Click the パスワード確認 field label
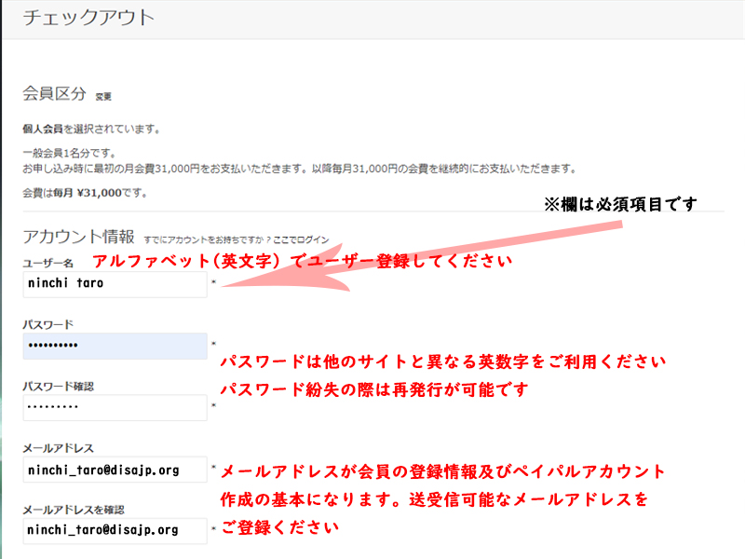745x559 pixels. (58, 386)
